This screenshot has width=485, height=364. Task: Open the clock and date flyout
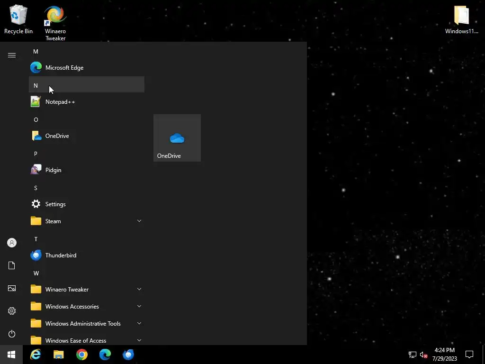pos(444,355)
